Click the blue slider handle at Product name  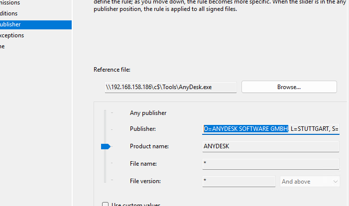point(105,146)
